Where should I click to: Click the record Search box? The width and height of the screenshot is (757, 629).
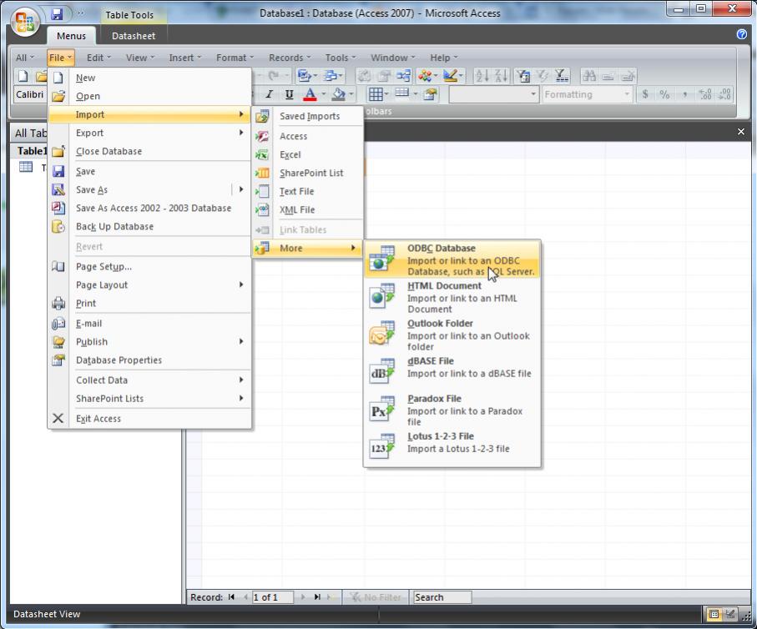(442, 597)
